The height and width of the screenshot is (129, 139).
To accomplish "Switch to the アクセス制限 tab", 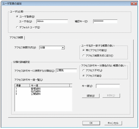I will [16, 38].
